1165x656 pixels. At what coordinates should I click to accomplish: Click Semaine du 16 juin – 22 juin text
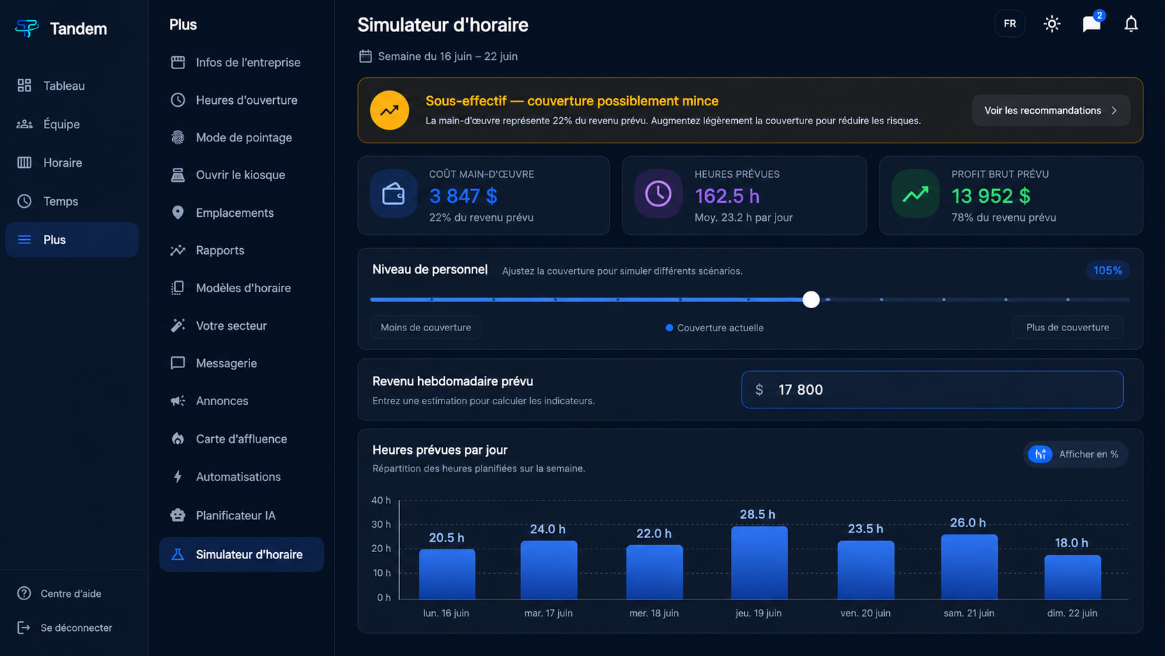pyautogui.click(x=448, y=56)
